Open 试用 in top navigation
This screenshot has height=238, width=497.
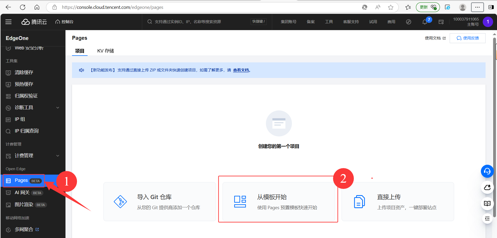point(373,22)
